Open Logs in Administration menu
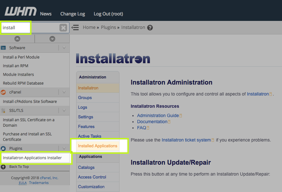The height and width of the screenshot is (192, 282). click(x=98, y=107)
